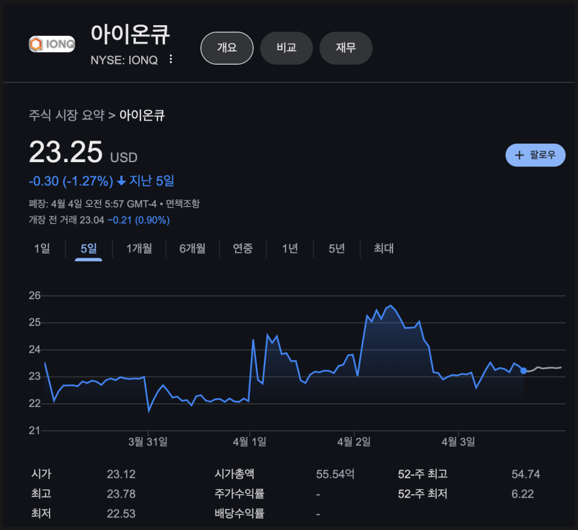Click the 21 y-axis label
The image size is (578, 530).
(x=35, y=431)
